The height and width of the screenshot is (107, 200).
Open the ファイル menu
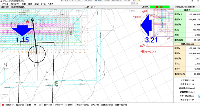pos(5,4)
